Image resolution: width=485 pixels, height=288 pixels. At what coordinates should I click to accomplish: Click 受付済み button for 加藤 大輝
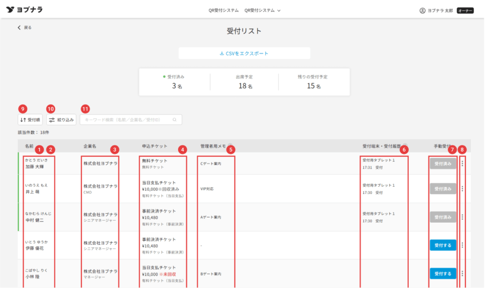(443, 163)
